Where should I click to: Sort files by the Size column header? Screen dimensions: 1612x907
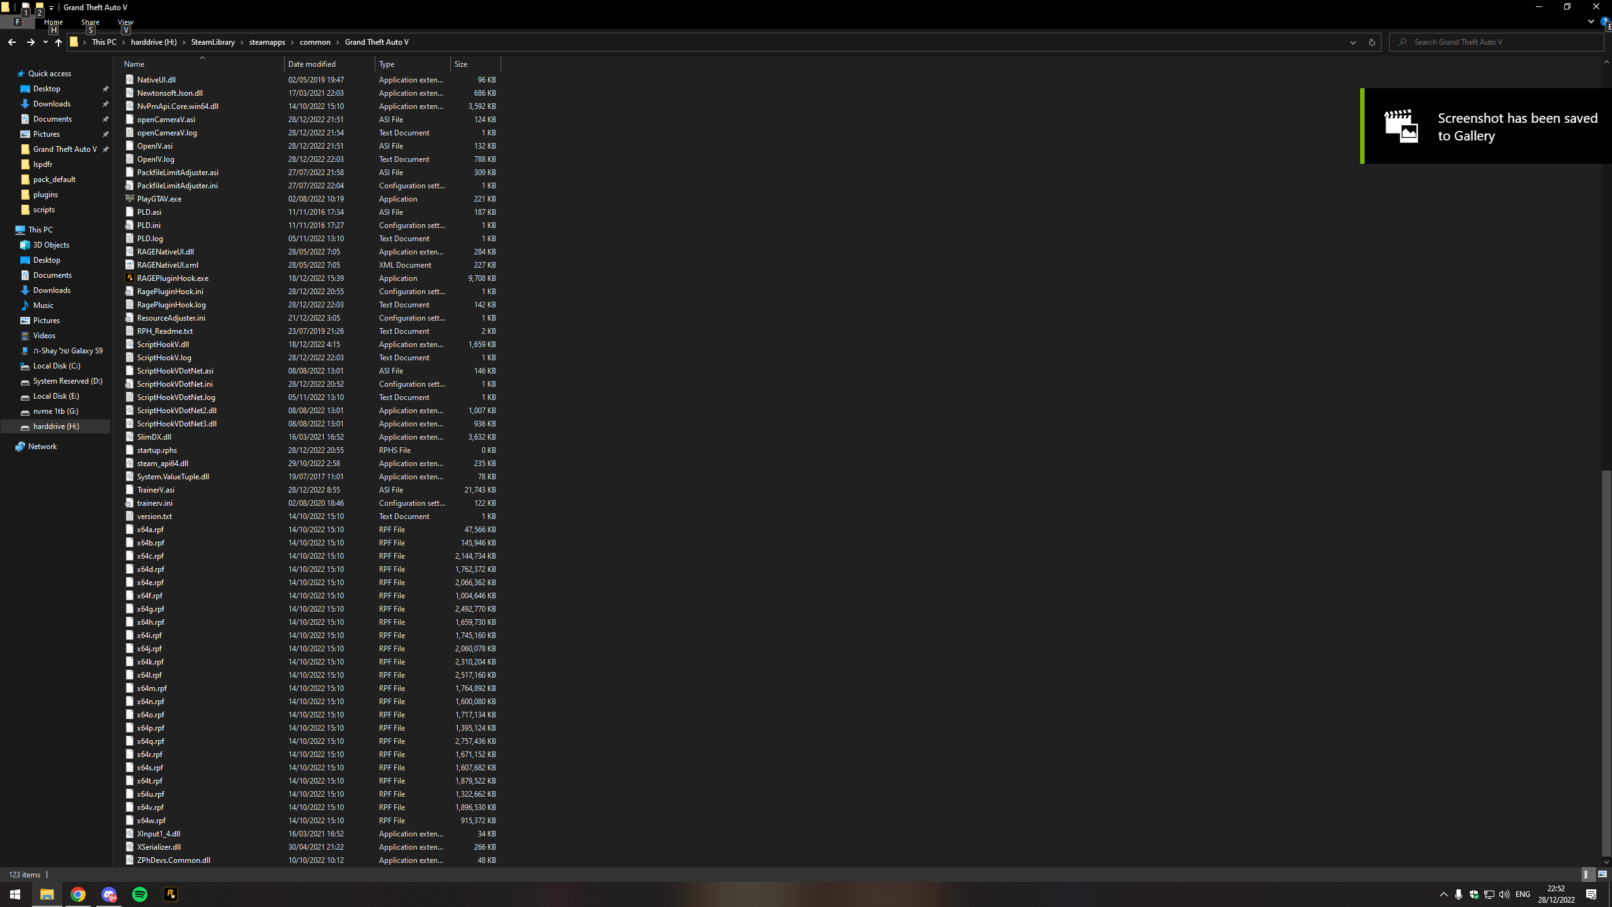tap(475, 64)
